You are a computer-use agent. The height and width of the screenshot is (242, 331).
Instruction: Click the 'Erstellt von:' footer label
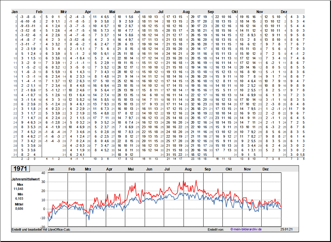pos(216,230)
